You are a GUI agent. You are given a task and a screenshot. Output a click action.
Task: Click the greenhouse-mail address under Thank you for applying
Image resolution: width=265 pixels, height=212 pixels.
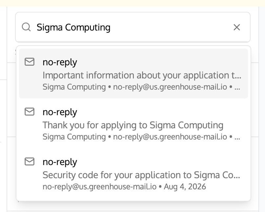[170, 137]
